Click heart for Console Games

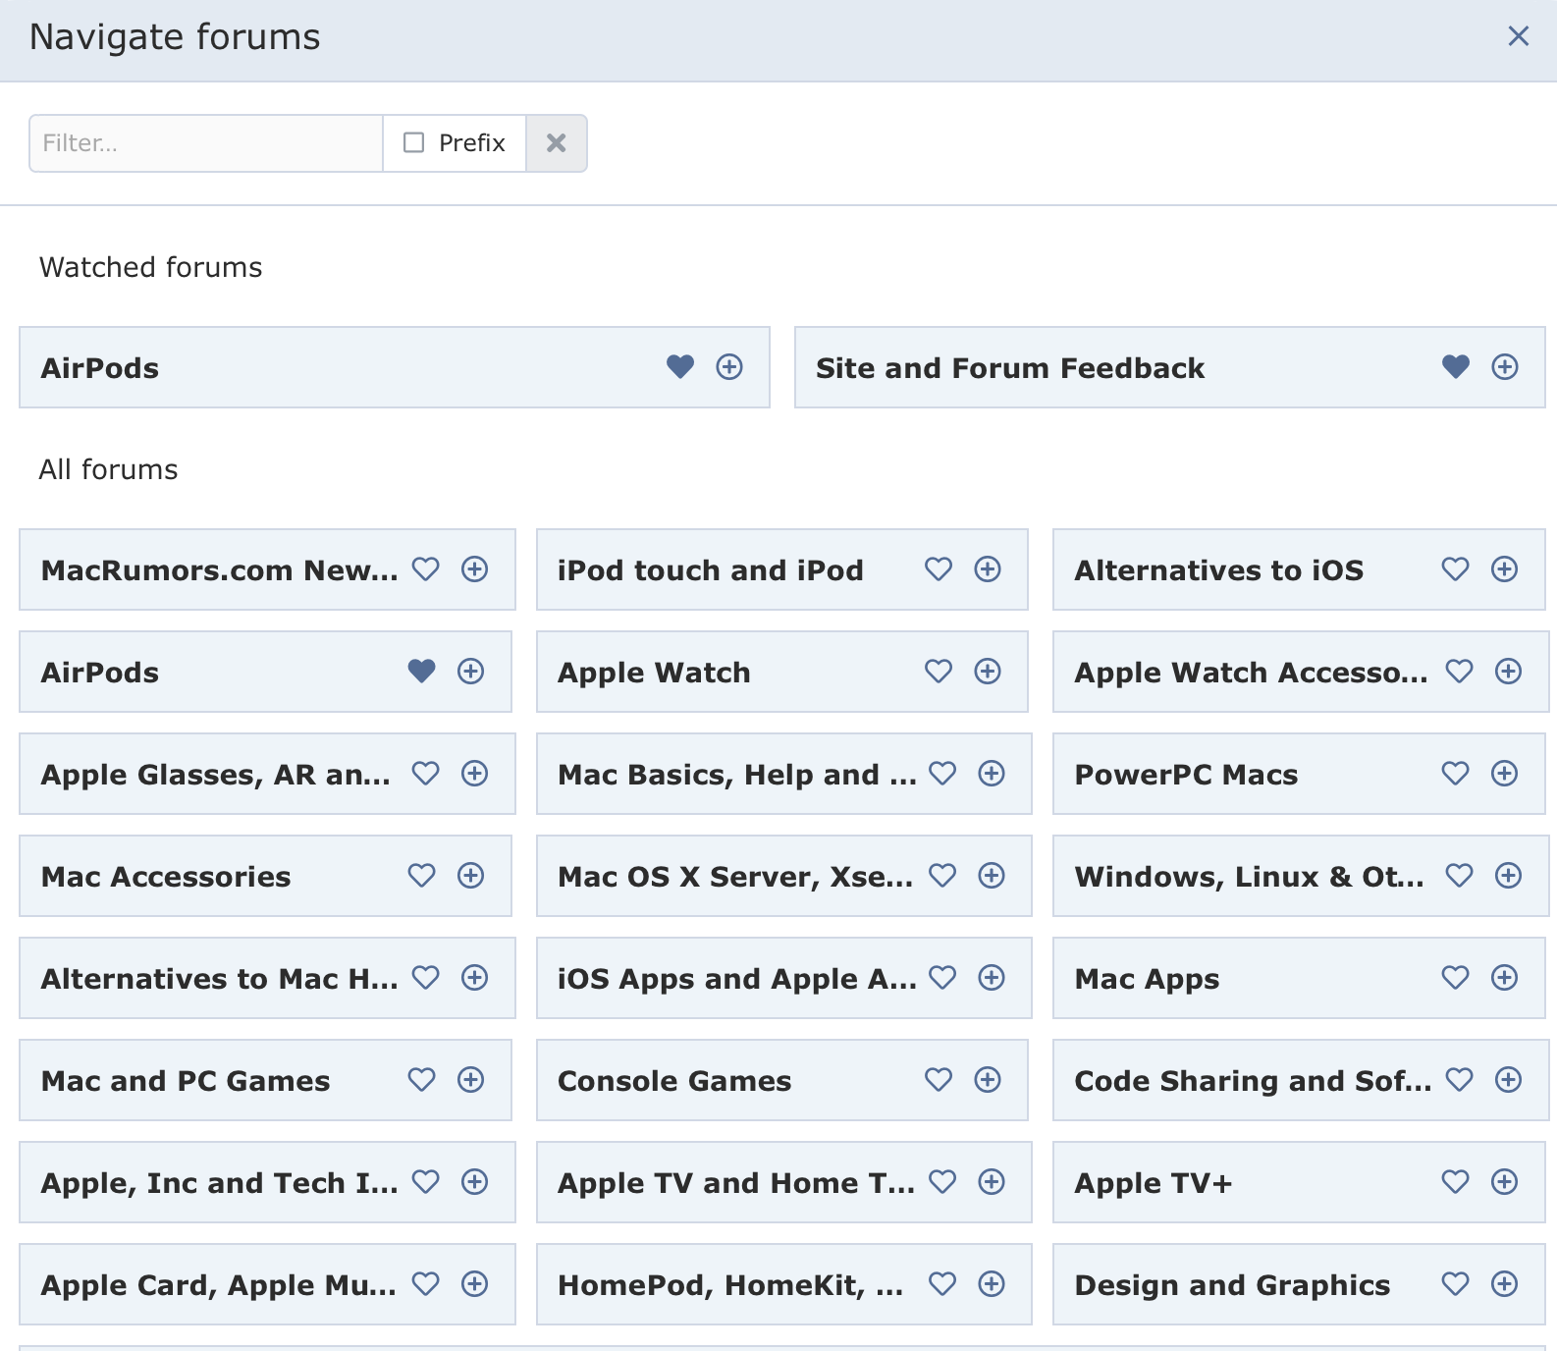[939, 1080]
